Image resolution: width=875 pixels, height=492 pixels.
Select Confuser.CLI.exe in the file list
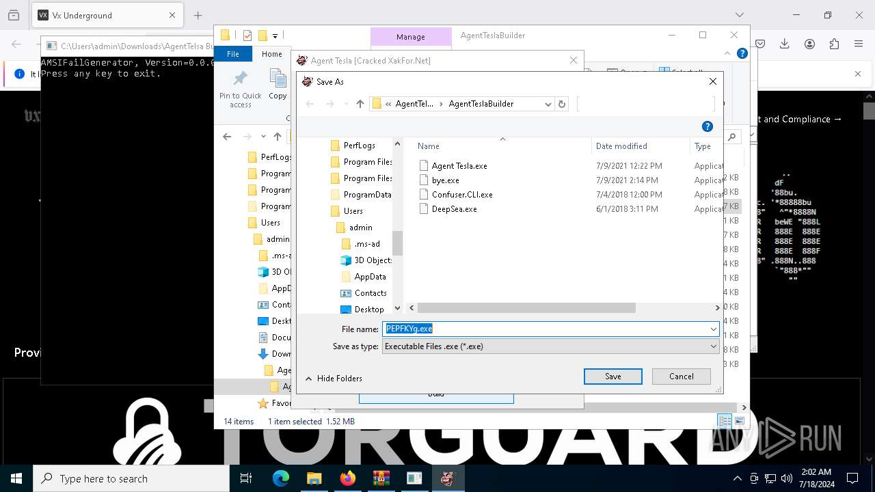pos(462,195)
